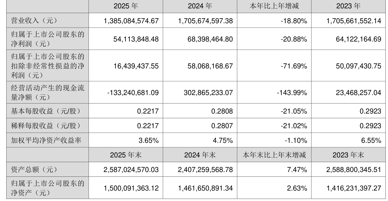
Task: Select the total assets value 2,587,024,570.03
Action: click(x=131, y=170)
